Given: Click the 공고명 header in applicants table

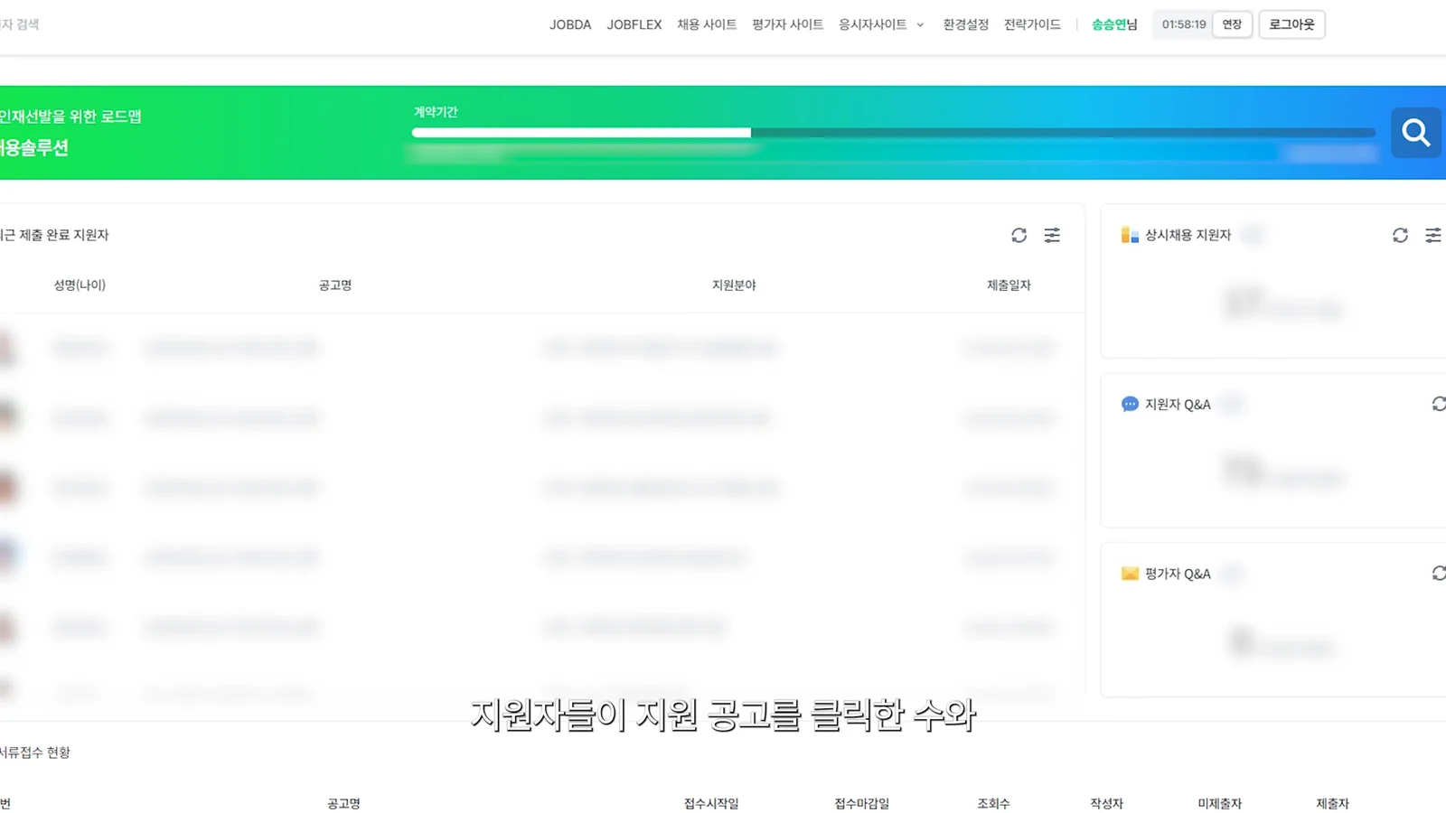Looking at the screenshot, I should 335,285.
